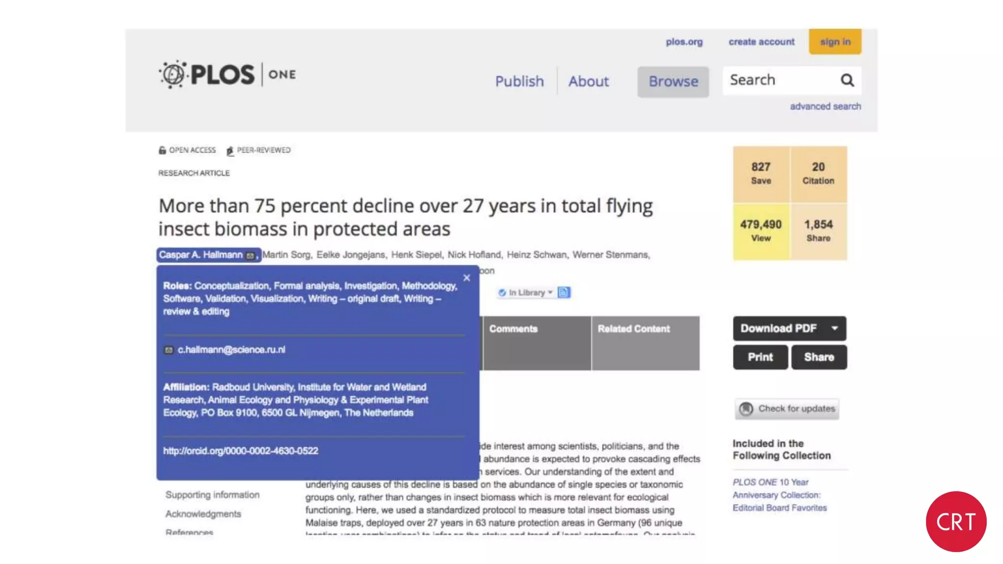Click the document icon next to In Library

tap(564, 293)
